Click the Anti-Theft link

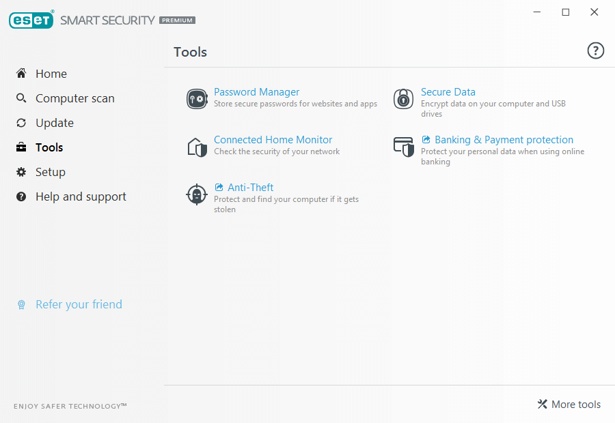pyautogui.click(x=250, y=188)
